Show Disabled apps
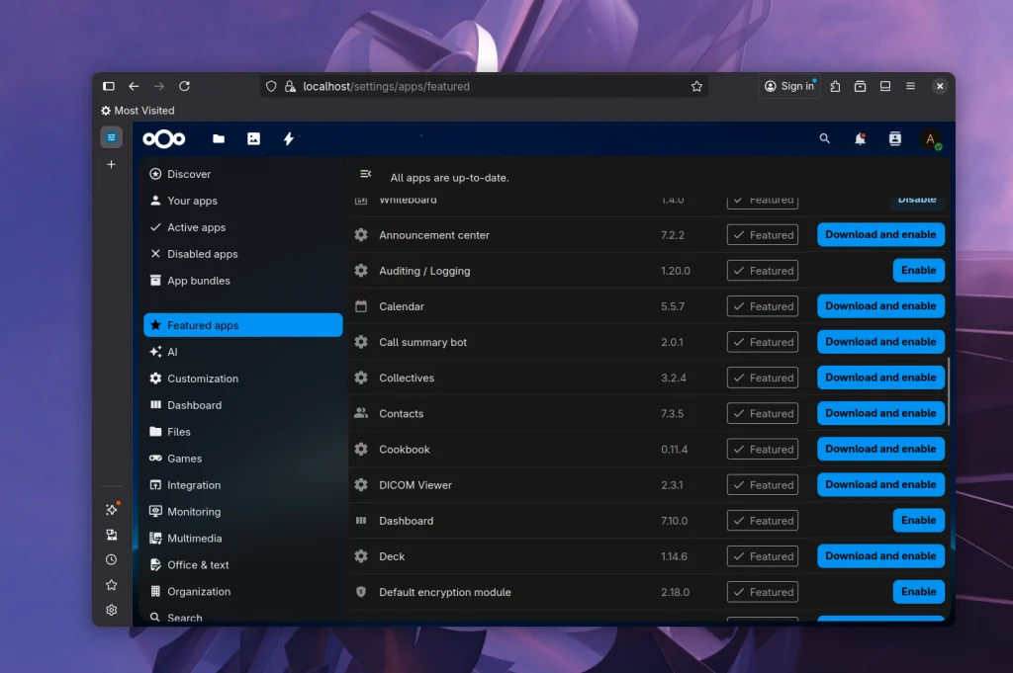1013x673 pixels. (x=243, y=254)
